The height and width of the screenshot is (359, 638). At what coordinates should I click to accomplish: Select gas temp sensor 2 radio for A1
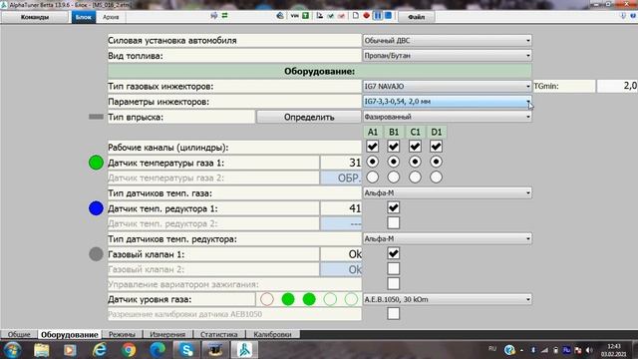[x=372, y=178]
